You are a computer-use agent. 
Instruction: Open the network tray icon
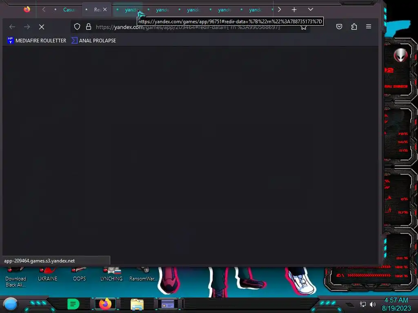(363, 304)
